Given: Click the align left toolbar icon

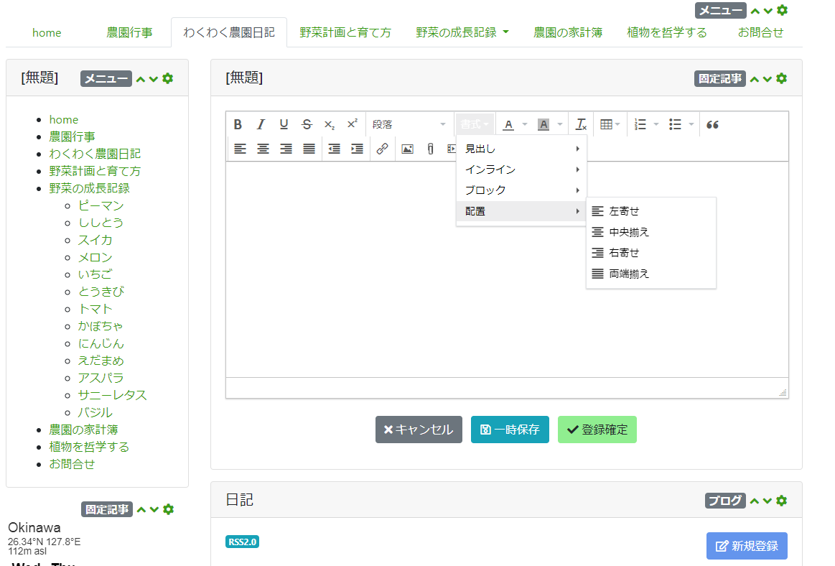Looking at the screenshot, I should [x=241, y=149].
